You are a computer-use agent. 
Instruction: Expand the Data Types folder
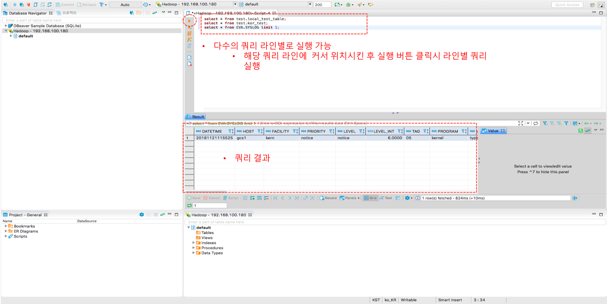click(194, 253)
